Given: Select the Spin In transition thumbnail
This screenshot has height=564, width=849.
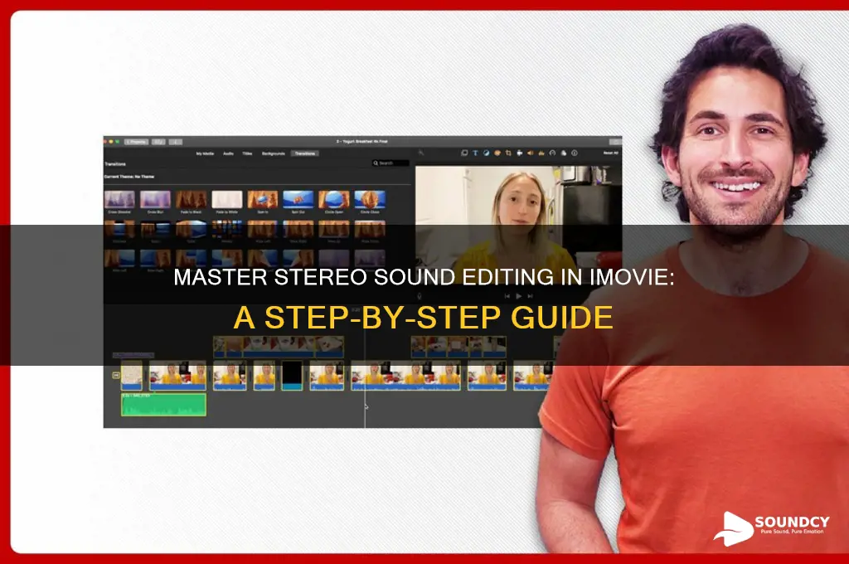Looking at the screenshot, I should (263, 199).
